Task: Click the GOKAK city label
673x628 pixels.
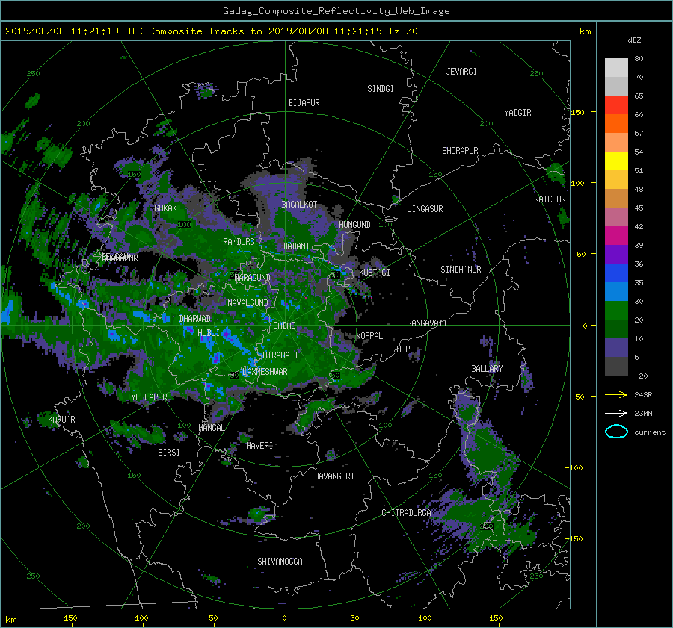Action: pos(166,208)
